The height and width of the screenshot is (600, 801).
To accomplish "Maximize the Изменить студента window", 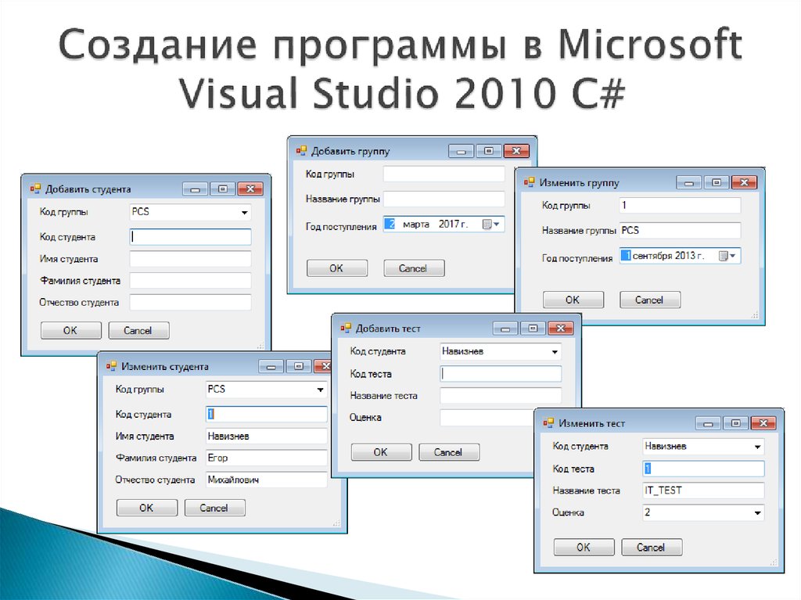I will pyautogui.click(x=299, y=366).
